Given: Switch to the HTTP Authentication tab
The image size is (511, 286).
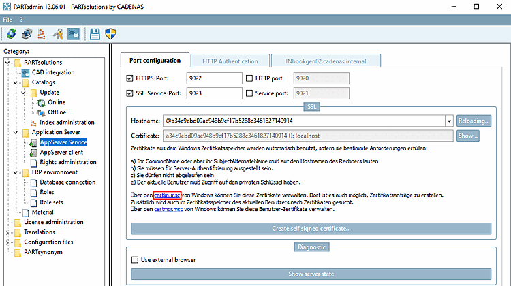Looking at the screenshot, I should (x=230, y=61).
